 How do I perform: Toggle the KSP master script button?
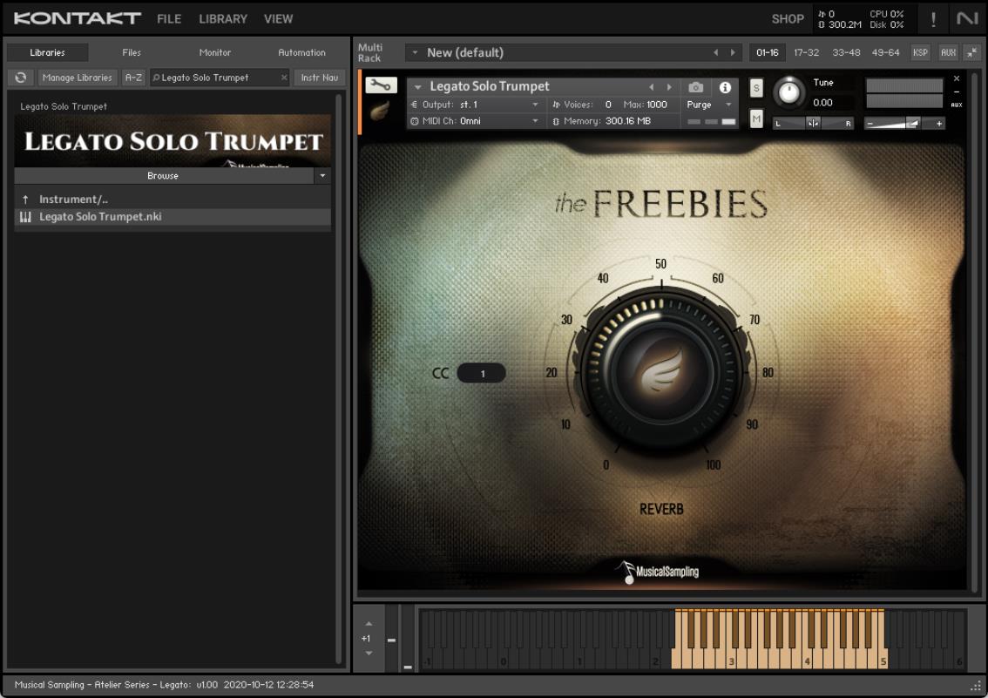coord(921,53)
